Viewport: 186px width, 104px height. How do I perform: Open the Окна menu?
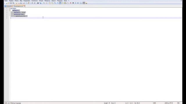[x=65, y=1]
